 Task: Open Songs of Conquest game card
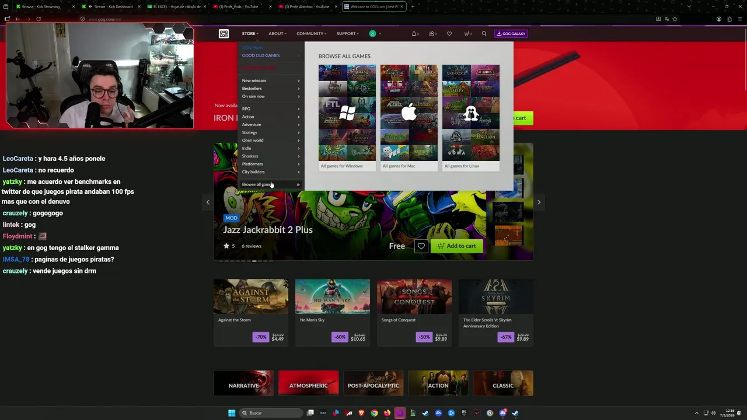coord(414,313)
